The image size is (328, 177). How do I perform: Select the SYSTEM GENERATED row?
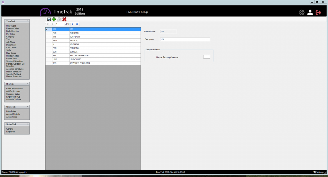[x=93, y=56]
